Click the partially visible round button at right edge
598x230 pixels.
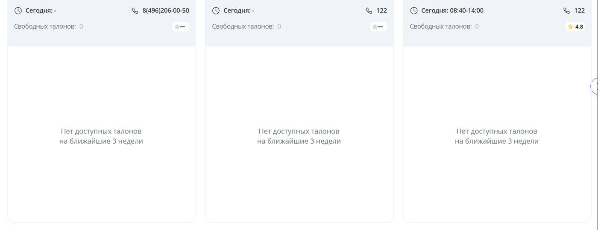(594, 86)
